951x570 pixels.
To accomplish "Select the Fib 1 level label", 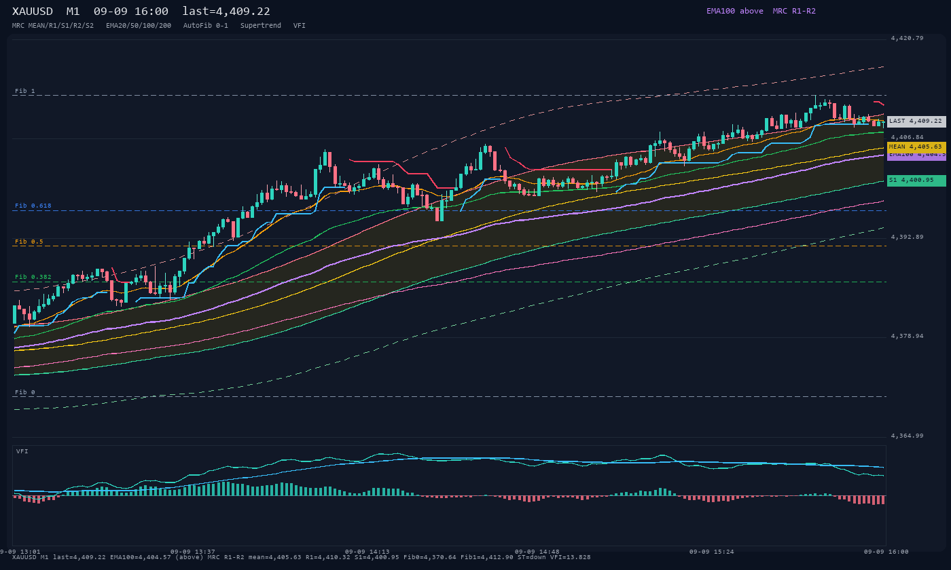I will (25, 91).
